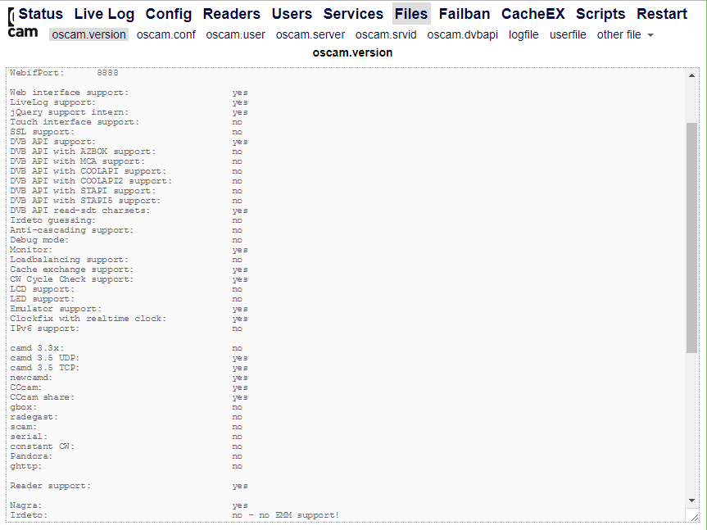
Task: Go to CacheEX page
Action: click(533, 14)
